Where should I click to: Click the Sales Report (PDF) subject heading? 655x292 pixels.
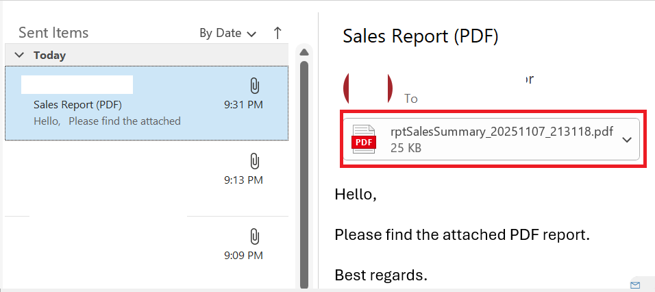421,36
